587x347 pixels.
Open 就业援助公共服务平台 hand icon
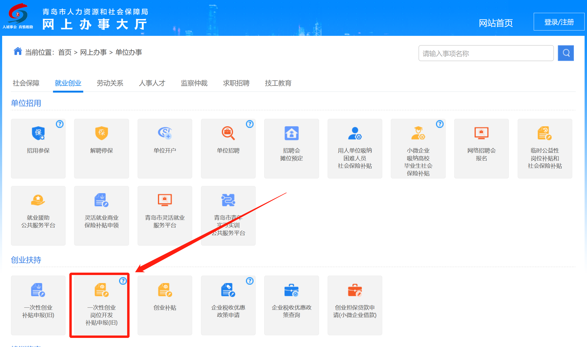(38, 200)
